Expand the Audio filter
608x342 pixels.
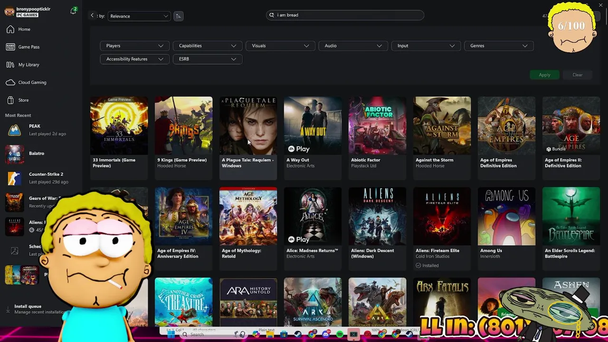click(353, 46)
